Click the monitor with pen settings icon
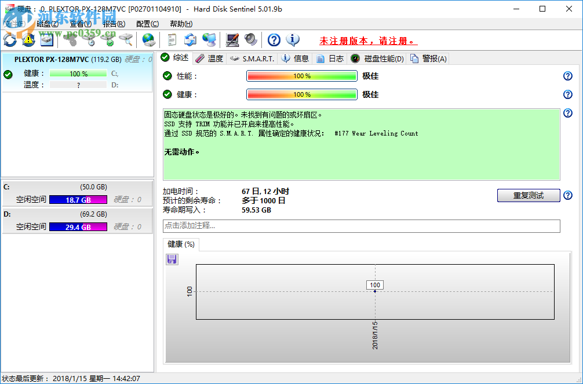The width and height of the screenshot is (583, 384). click(232, 40)
